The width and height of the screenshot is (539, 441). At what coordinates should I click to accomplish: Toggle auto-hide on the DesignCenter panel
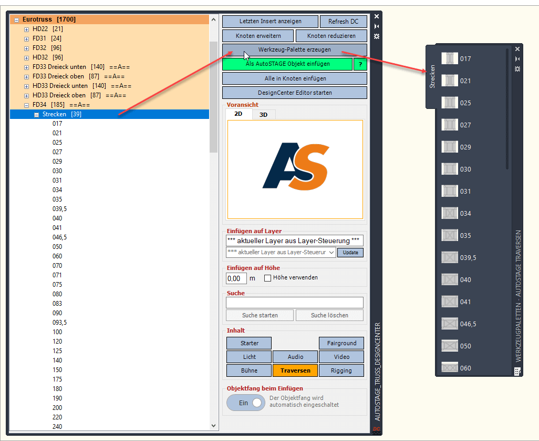[x=377, y=26]
